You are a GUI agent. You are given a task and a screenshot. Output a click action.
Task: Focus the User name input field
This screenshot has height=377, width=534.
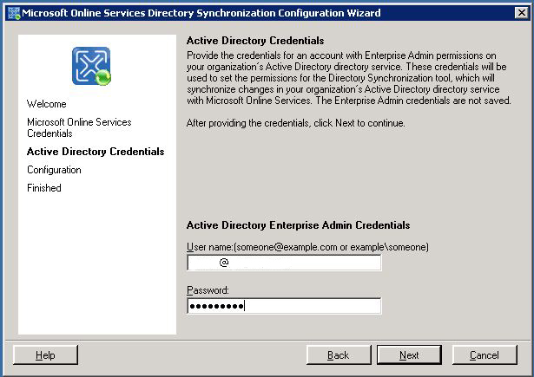(284, 263)
